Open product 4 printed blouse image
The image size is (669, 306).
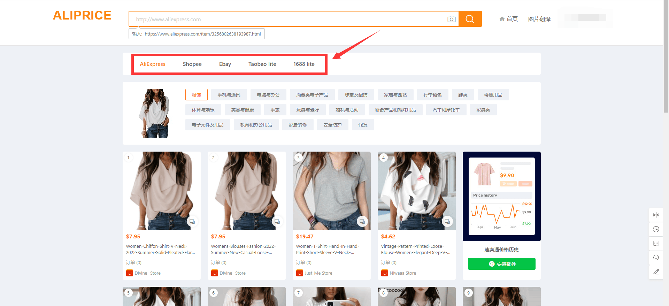pos(417,191)
